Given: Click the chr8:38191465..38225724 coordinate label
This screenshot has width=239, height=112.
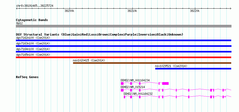Looking at the screenshot, I should pyautogui.click(x=35, y=6).
